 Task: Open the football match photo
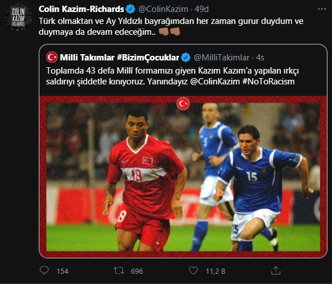point(183,177)
